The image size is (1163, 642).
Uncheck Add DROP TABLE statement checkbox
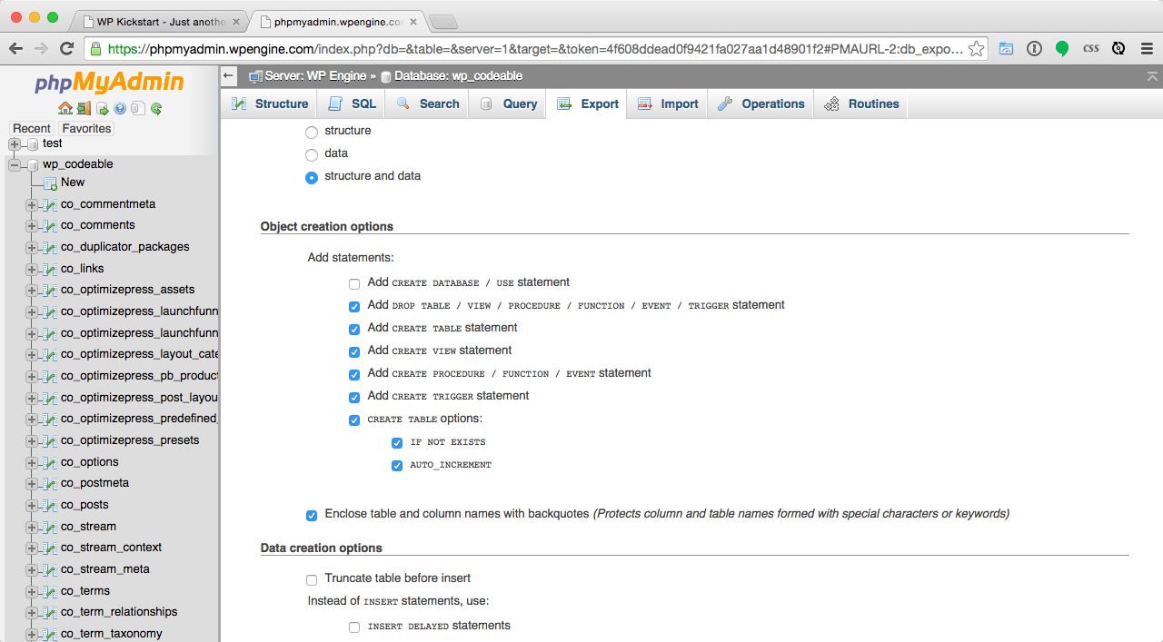click(x=354, y=307)
